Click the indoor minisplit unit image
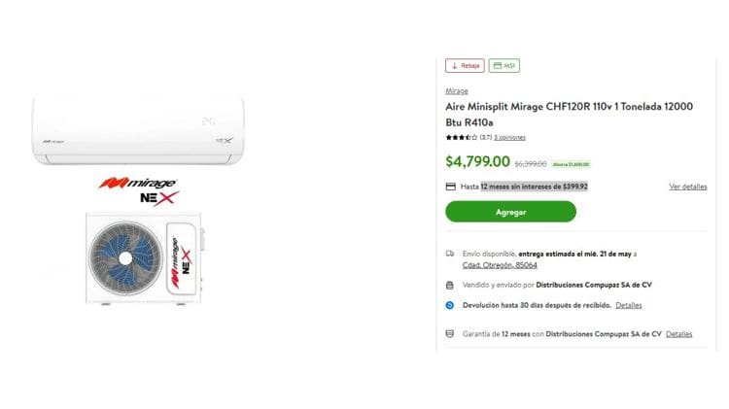The height and width of the screenshot is (409, 729). point(138,127)
